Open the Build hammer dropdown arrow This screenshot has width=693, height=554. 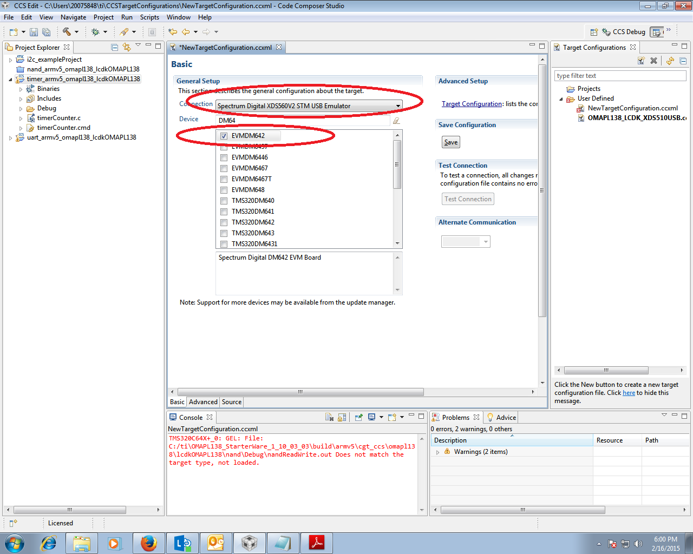point(76,32)
